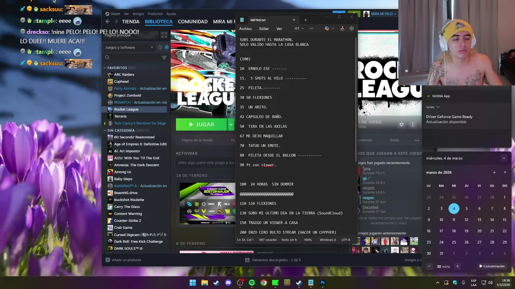Open File Explorer from the taskbar
The image size is (515, 289).
click(x=204, y=283)
